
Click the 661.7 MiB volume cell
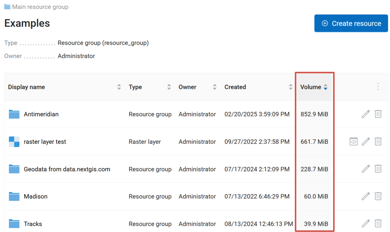tap(314, 142)
